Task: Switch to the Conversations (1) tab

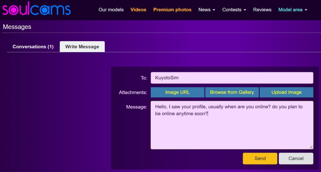Action: 33,47
